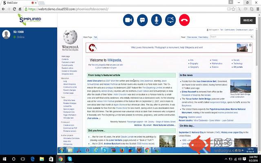
Task: Select the WebDialer browser tab
Action: [x=19, y=3]
